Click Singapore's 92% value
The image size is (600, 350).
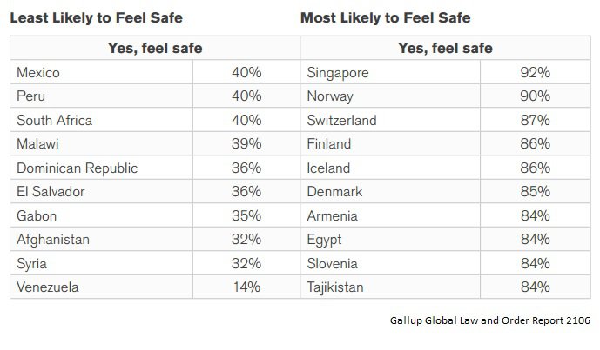click(x=535, y=73)
